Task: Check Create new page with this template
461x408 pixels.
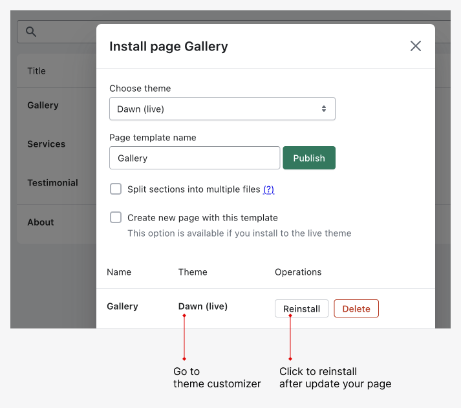Action: pyautogui.click(x=116, y=217)
